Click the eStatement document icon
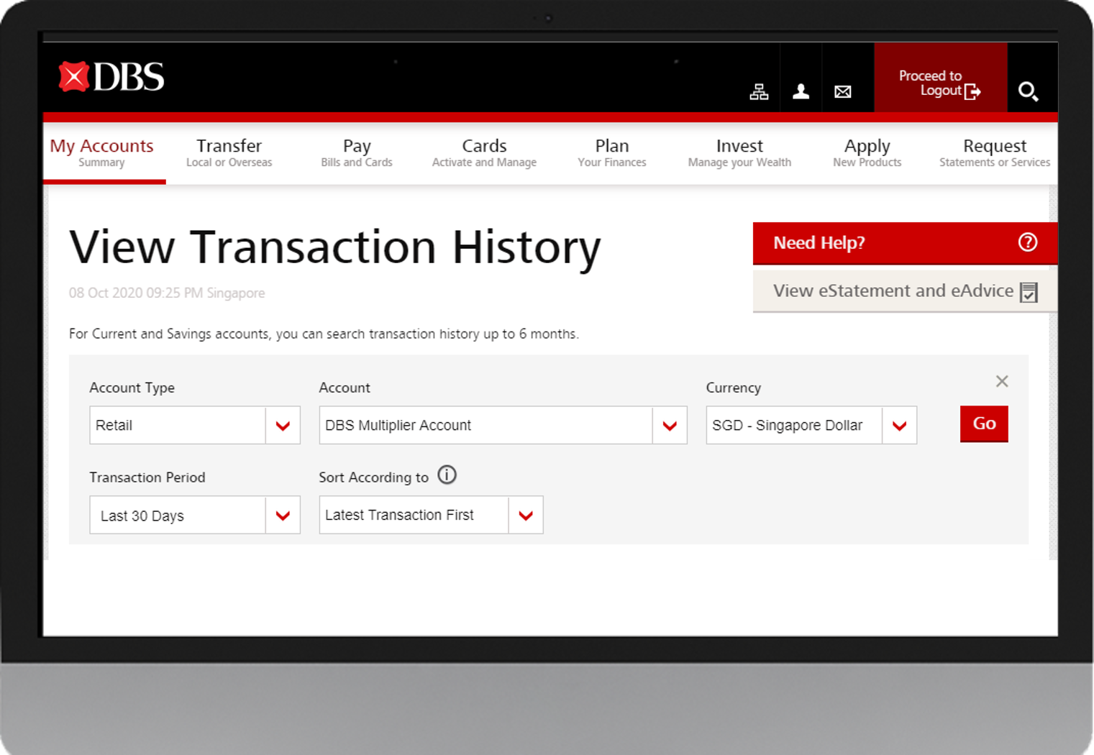Viewport: 1094px width, 755px height. click(1029, 292)
